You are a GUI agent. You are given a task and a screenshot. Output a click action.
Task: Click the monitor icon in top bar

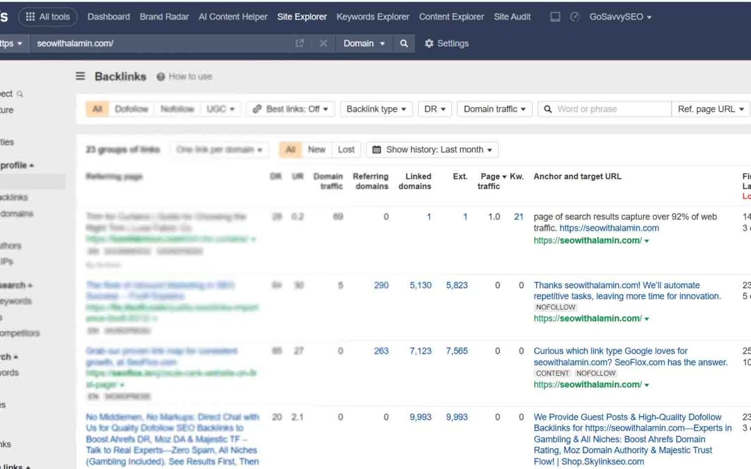(555, 17)
